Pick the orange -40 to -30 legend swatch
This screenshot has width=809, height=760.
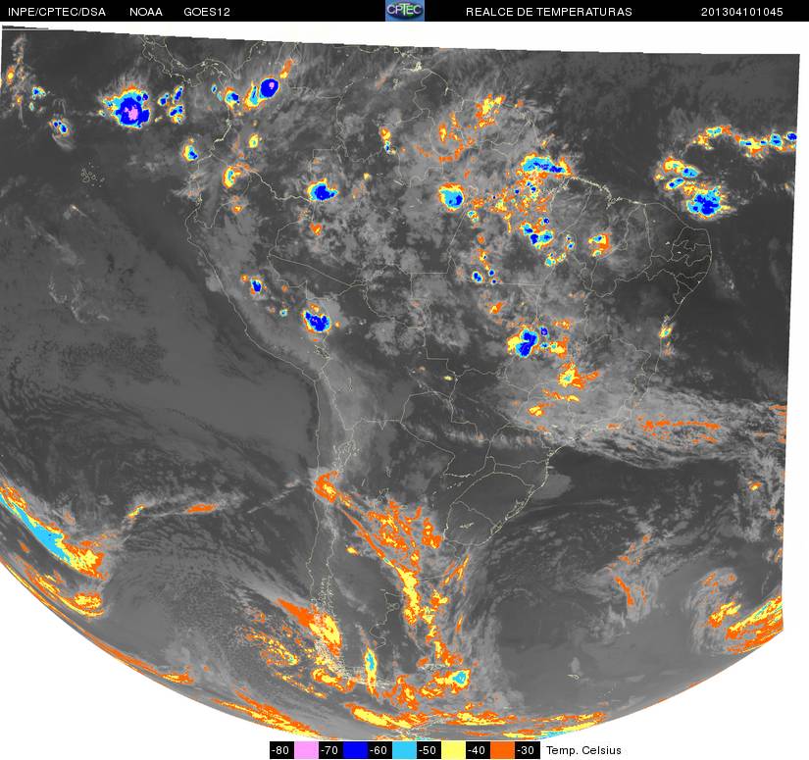pyautogui.click(x=502, y=750)
